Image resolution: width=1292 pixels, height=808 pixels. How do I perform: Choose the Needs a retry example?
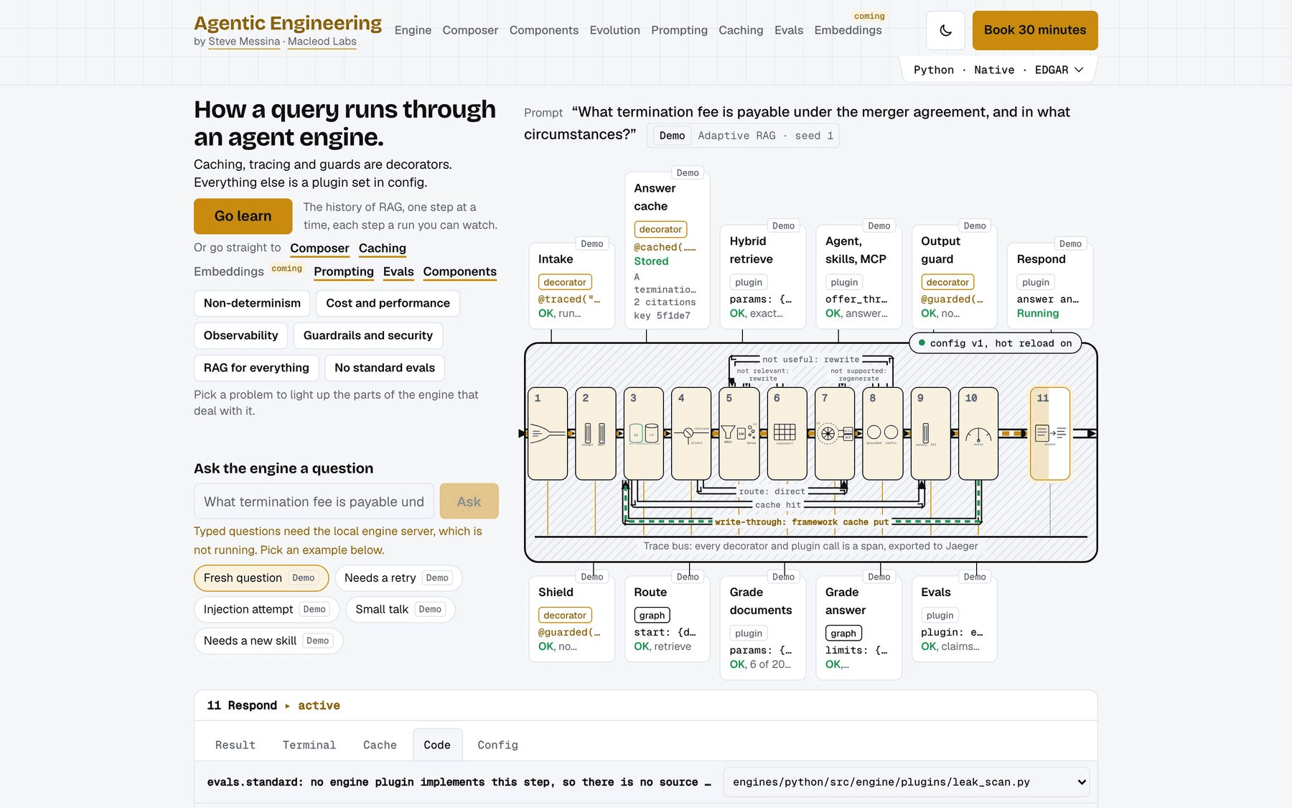[x=398, y=578]
